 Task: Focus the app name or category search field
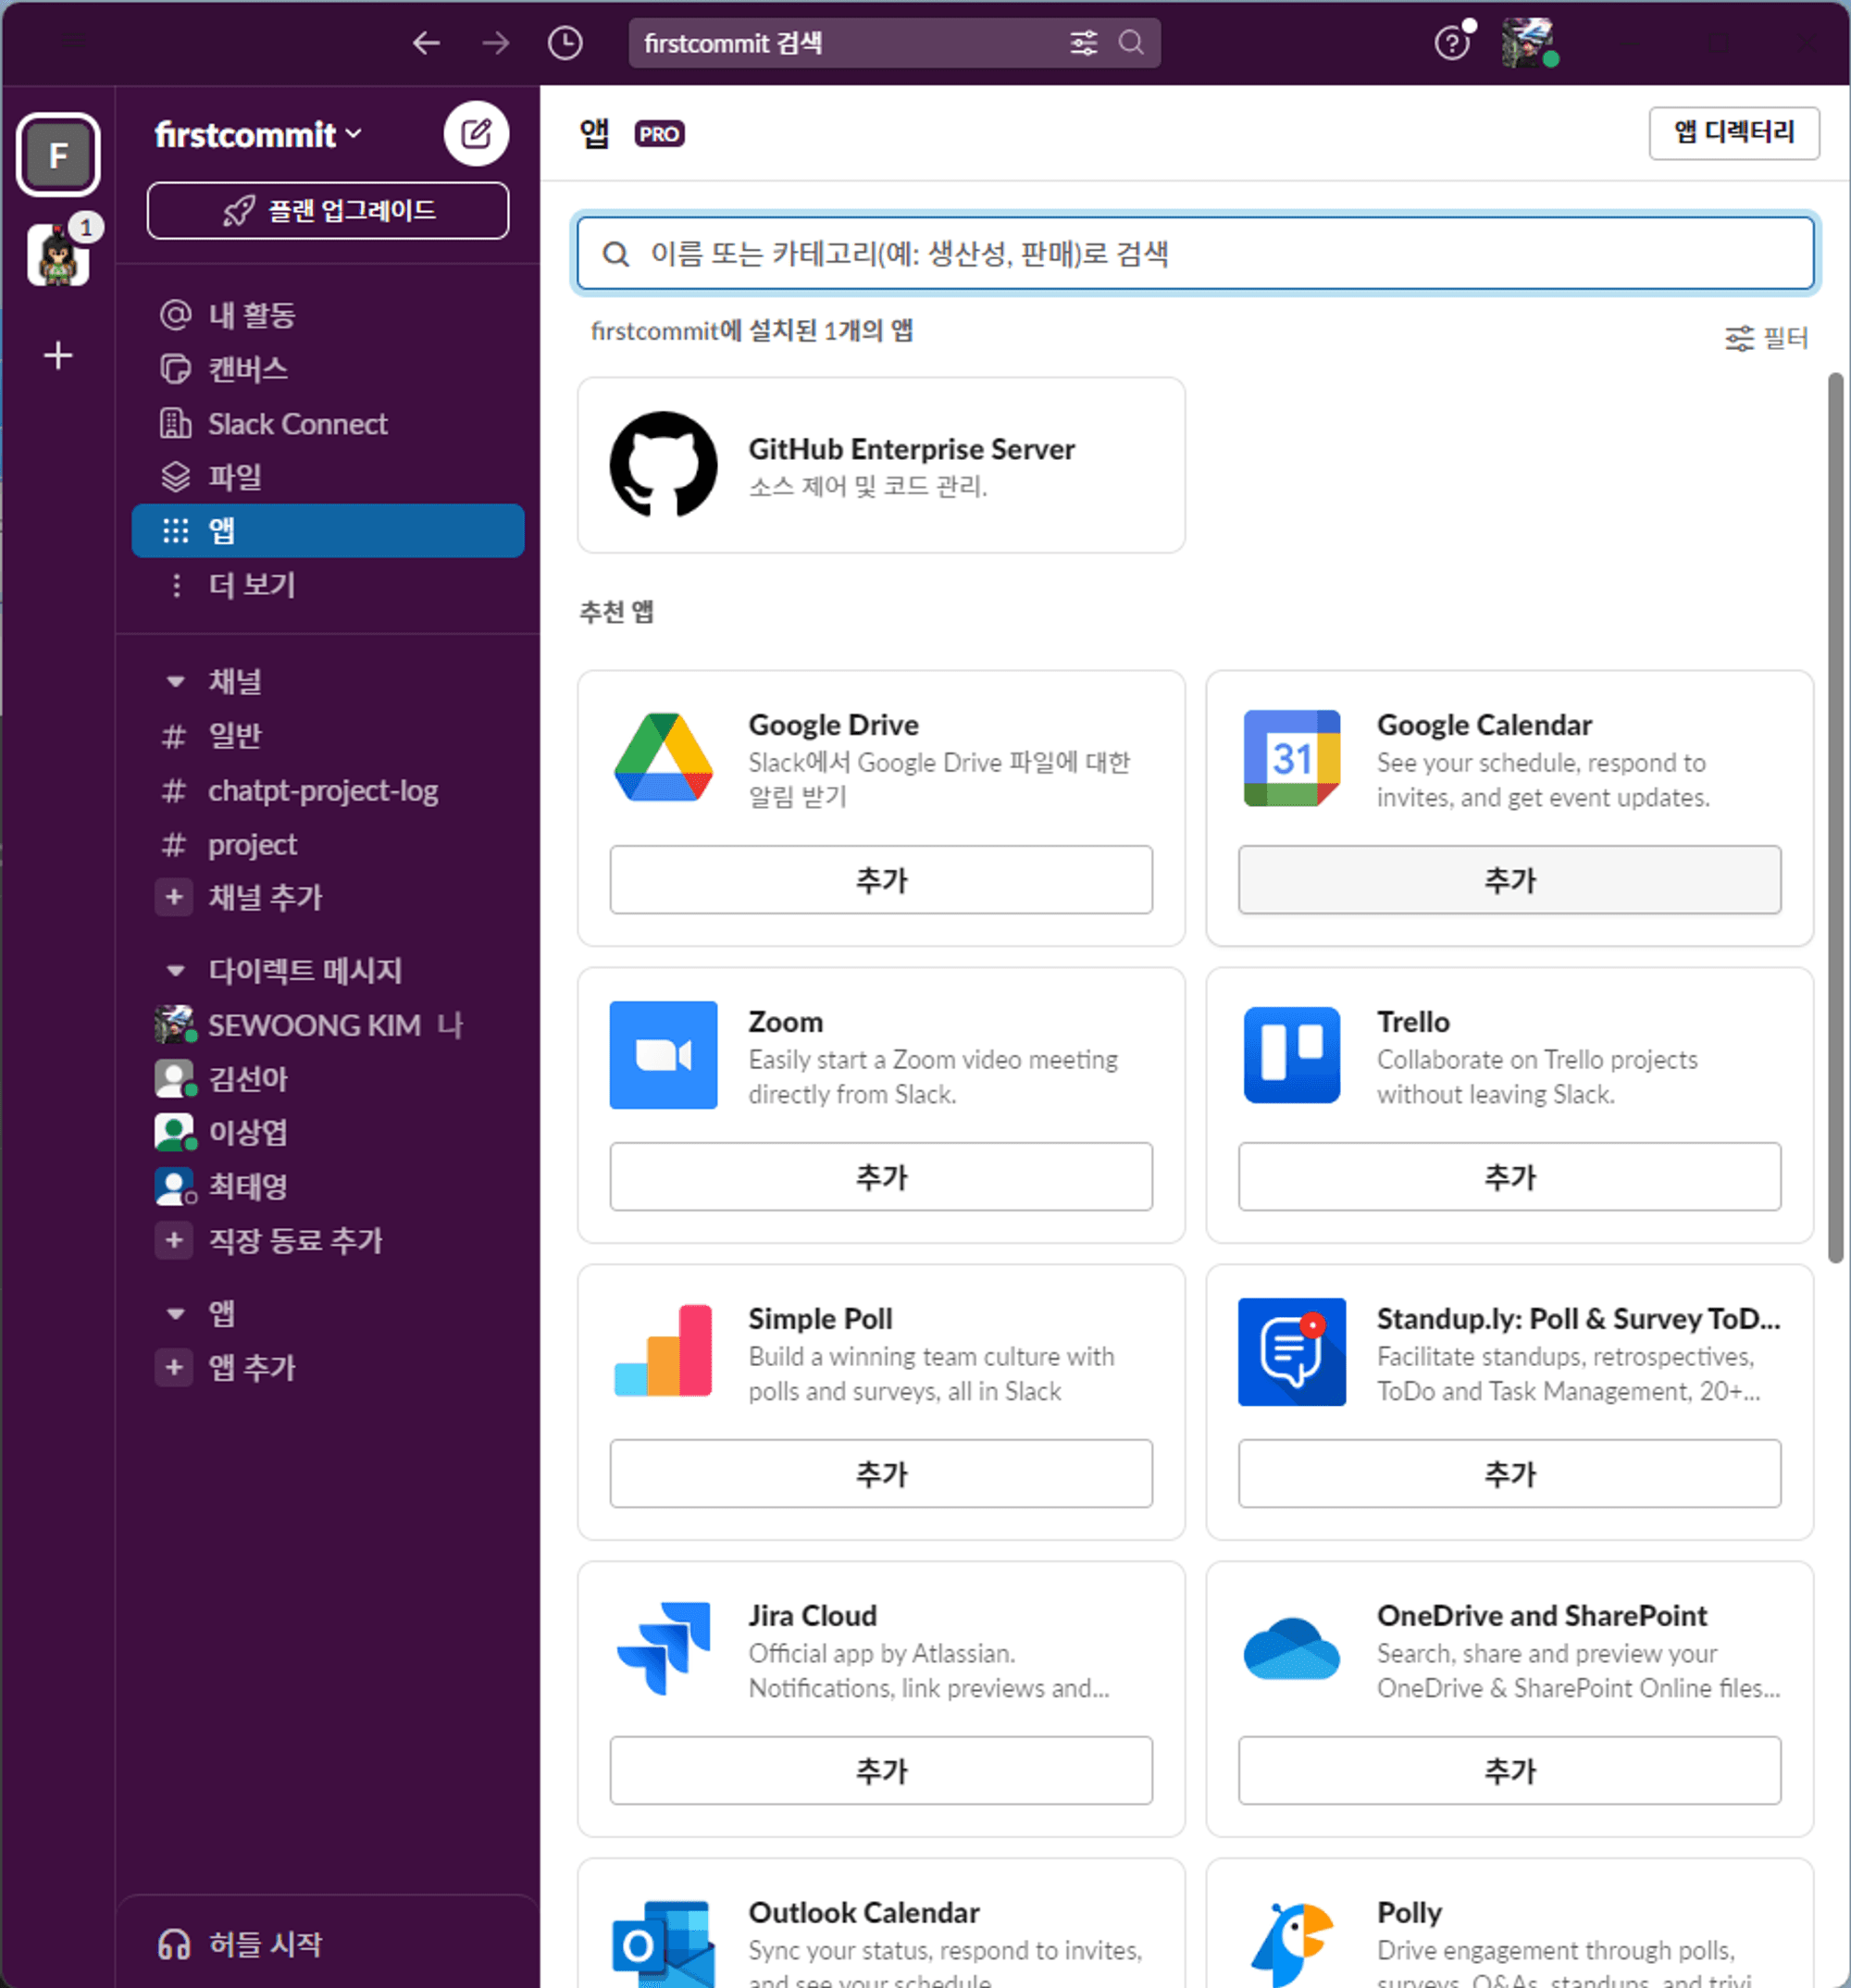click(x=1196, y=254)
